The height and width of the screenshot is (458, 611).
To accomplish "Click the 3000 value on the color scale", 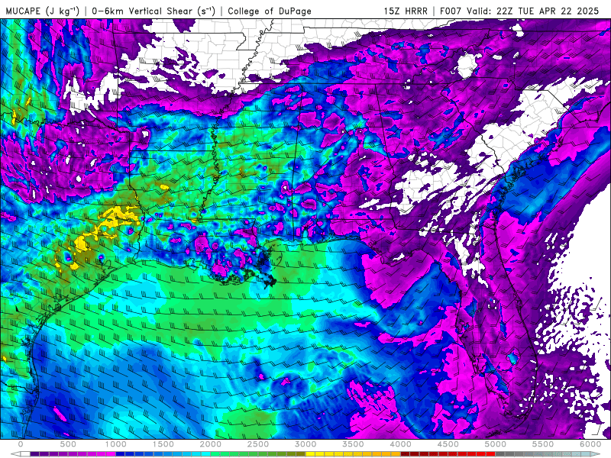I will coord(306,444).
